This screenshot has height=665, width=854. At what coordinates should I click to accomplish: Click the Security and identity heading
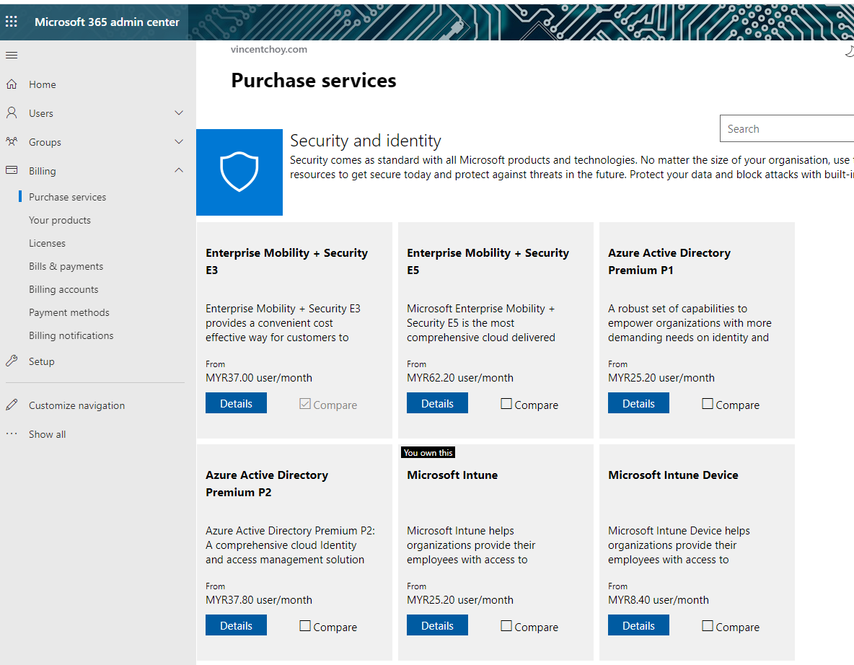tap(366, 141)
